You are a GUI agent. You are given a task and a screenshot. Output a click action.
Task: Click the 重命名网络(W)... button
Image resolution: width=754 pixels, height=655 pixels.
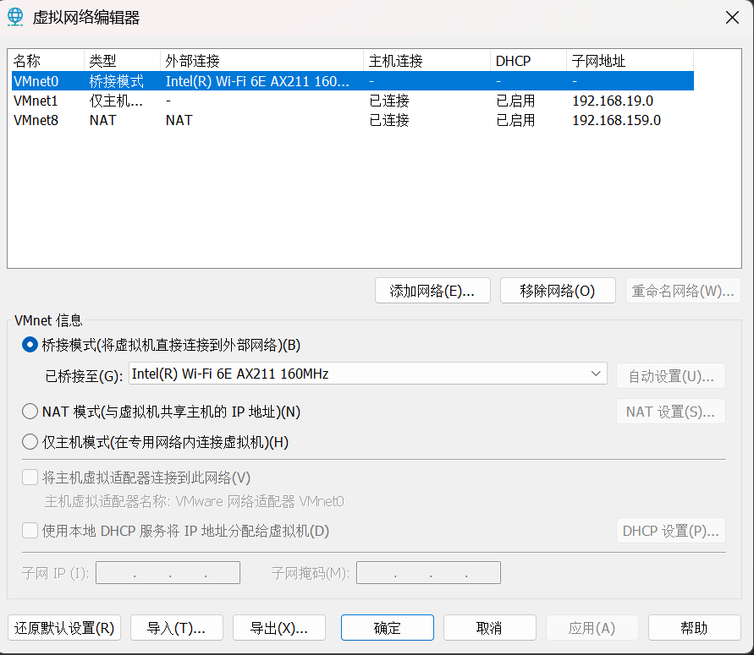tap(683, 291)
